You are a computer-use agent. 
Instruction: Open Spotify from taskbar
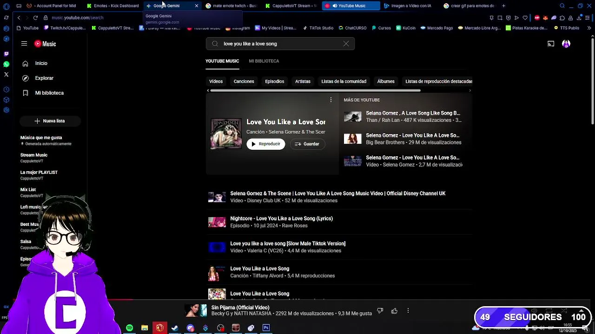(129, 328)
